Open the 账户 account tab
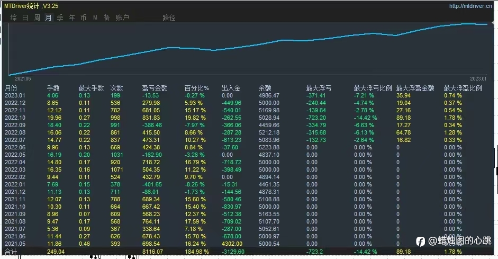498x259 pixels. click(123, 17)
